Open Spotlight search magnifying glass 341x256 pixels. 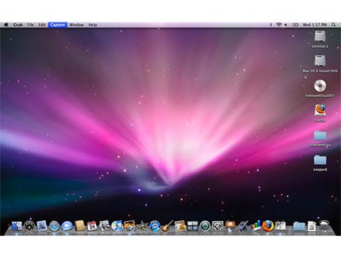click(334, 25)
